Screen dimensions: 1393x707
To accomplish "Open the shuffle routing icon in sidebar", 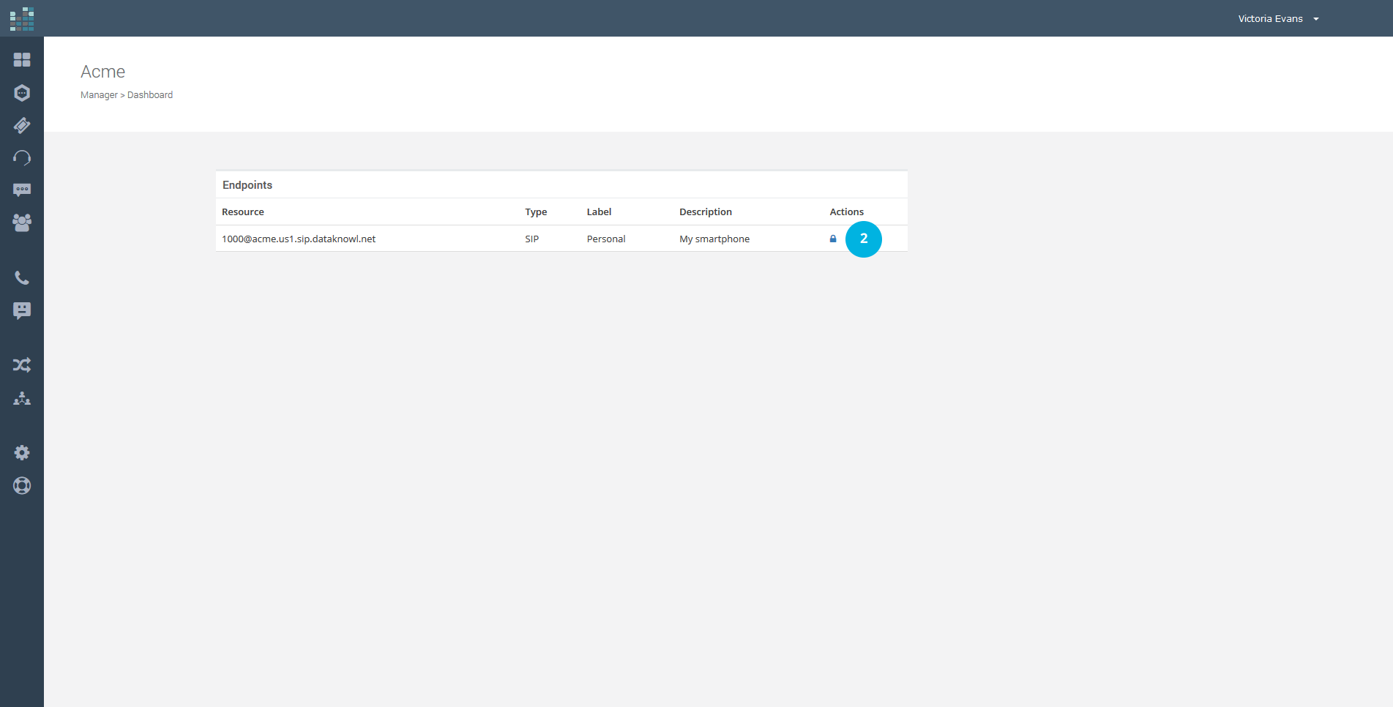I will click(22, 365).
